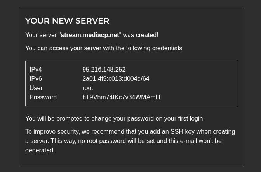Click the words "Your server" before the hostname

41,35
